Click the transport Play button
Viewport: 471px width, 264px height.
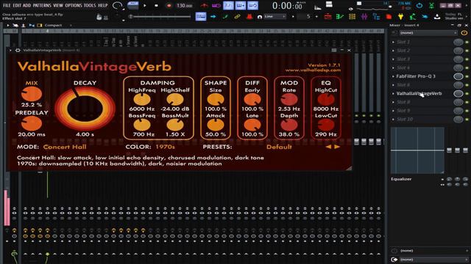145,5
